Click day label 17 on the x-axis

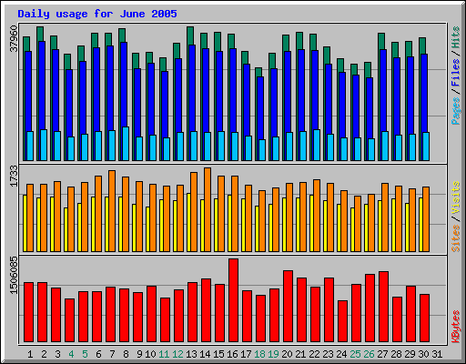pos(246,354)
